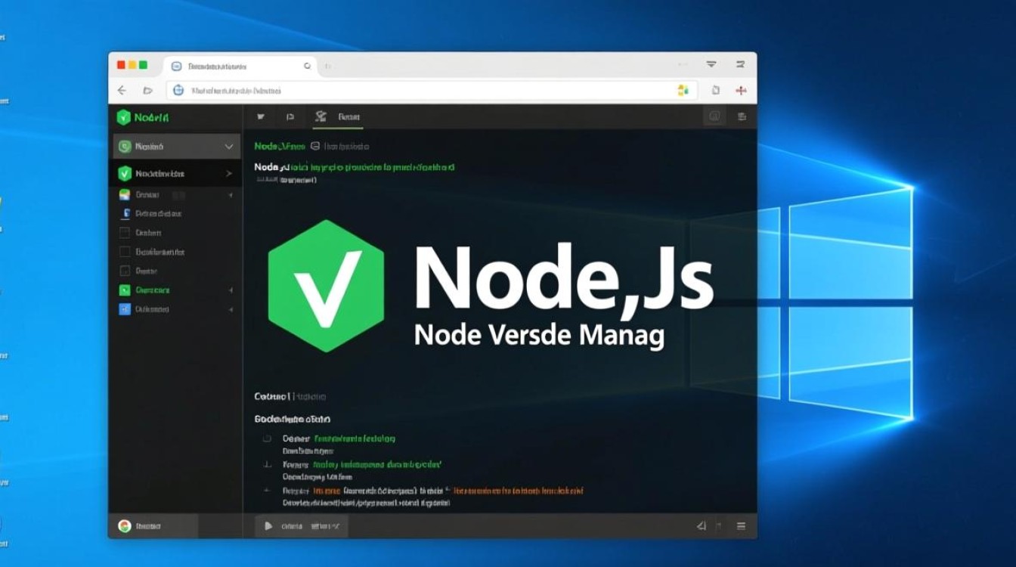Click the circular profile icon in dark top bar
This screenshot has width=1016, height=567.
click(714, 116)
